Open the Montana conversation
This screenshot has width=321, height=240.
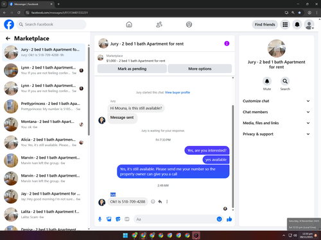[x=44, y=124]
